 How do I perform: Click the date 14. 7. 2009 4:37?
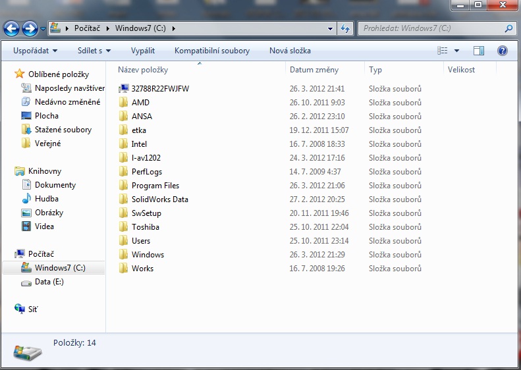[x=315, y=172]
